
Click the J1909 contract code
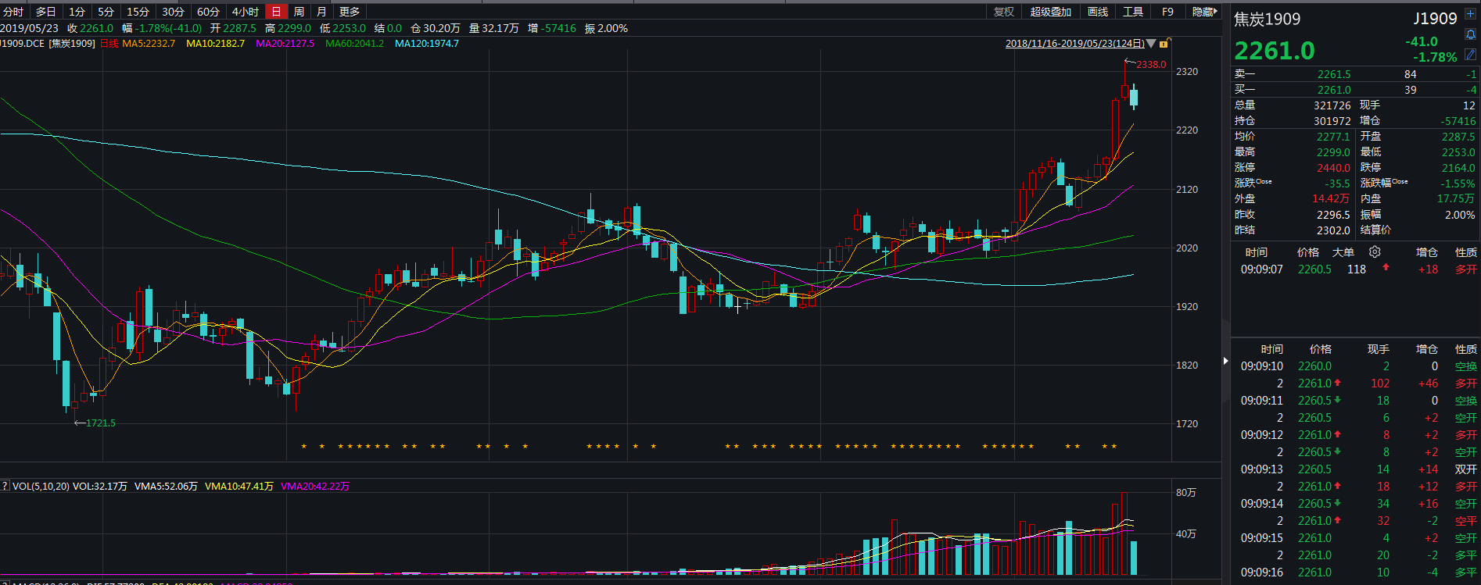click(1435, 19)
